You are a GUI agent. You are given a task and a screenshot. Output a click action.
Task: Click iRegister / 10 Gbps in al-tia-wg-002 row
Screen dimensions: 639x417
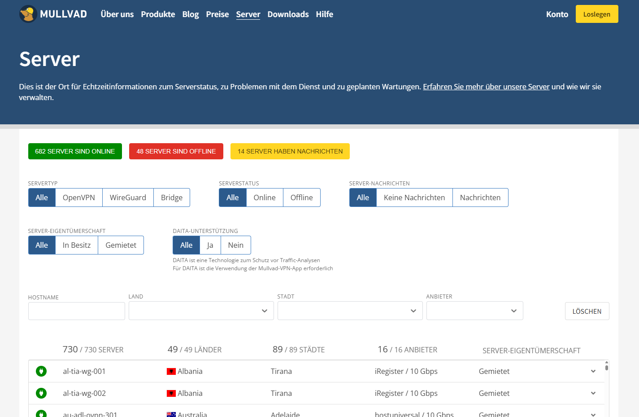tap(406, 393)
